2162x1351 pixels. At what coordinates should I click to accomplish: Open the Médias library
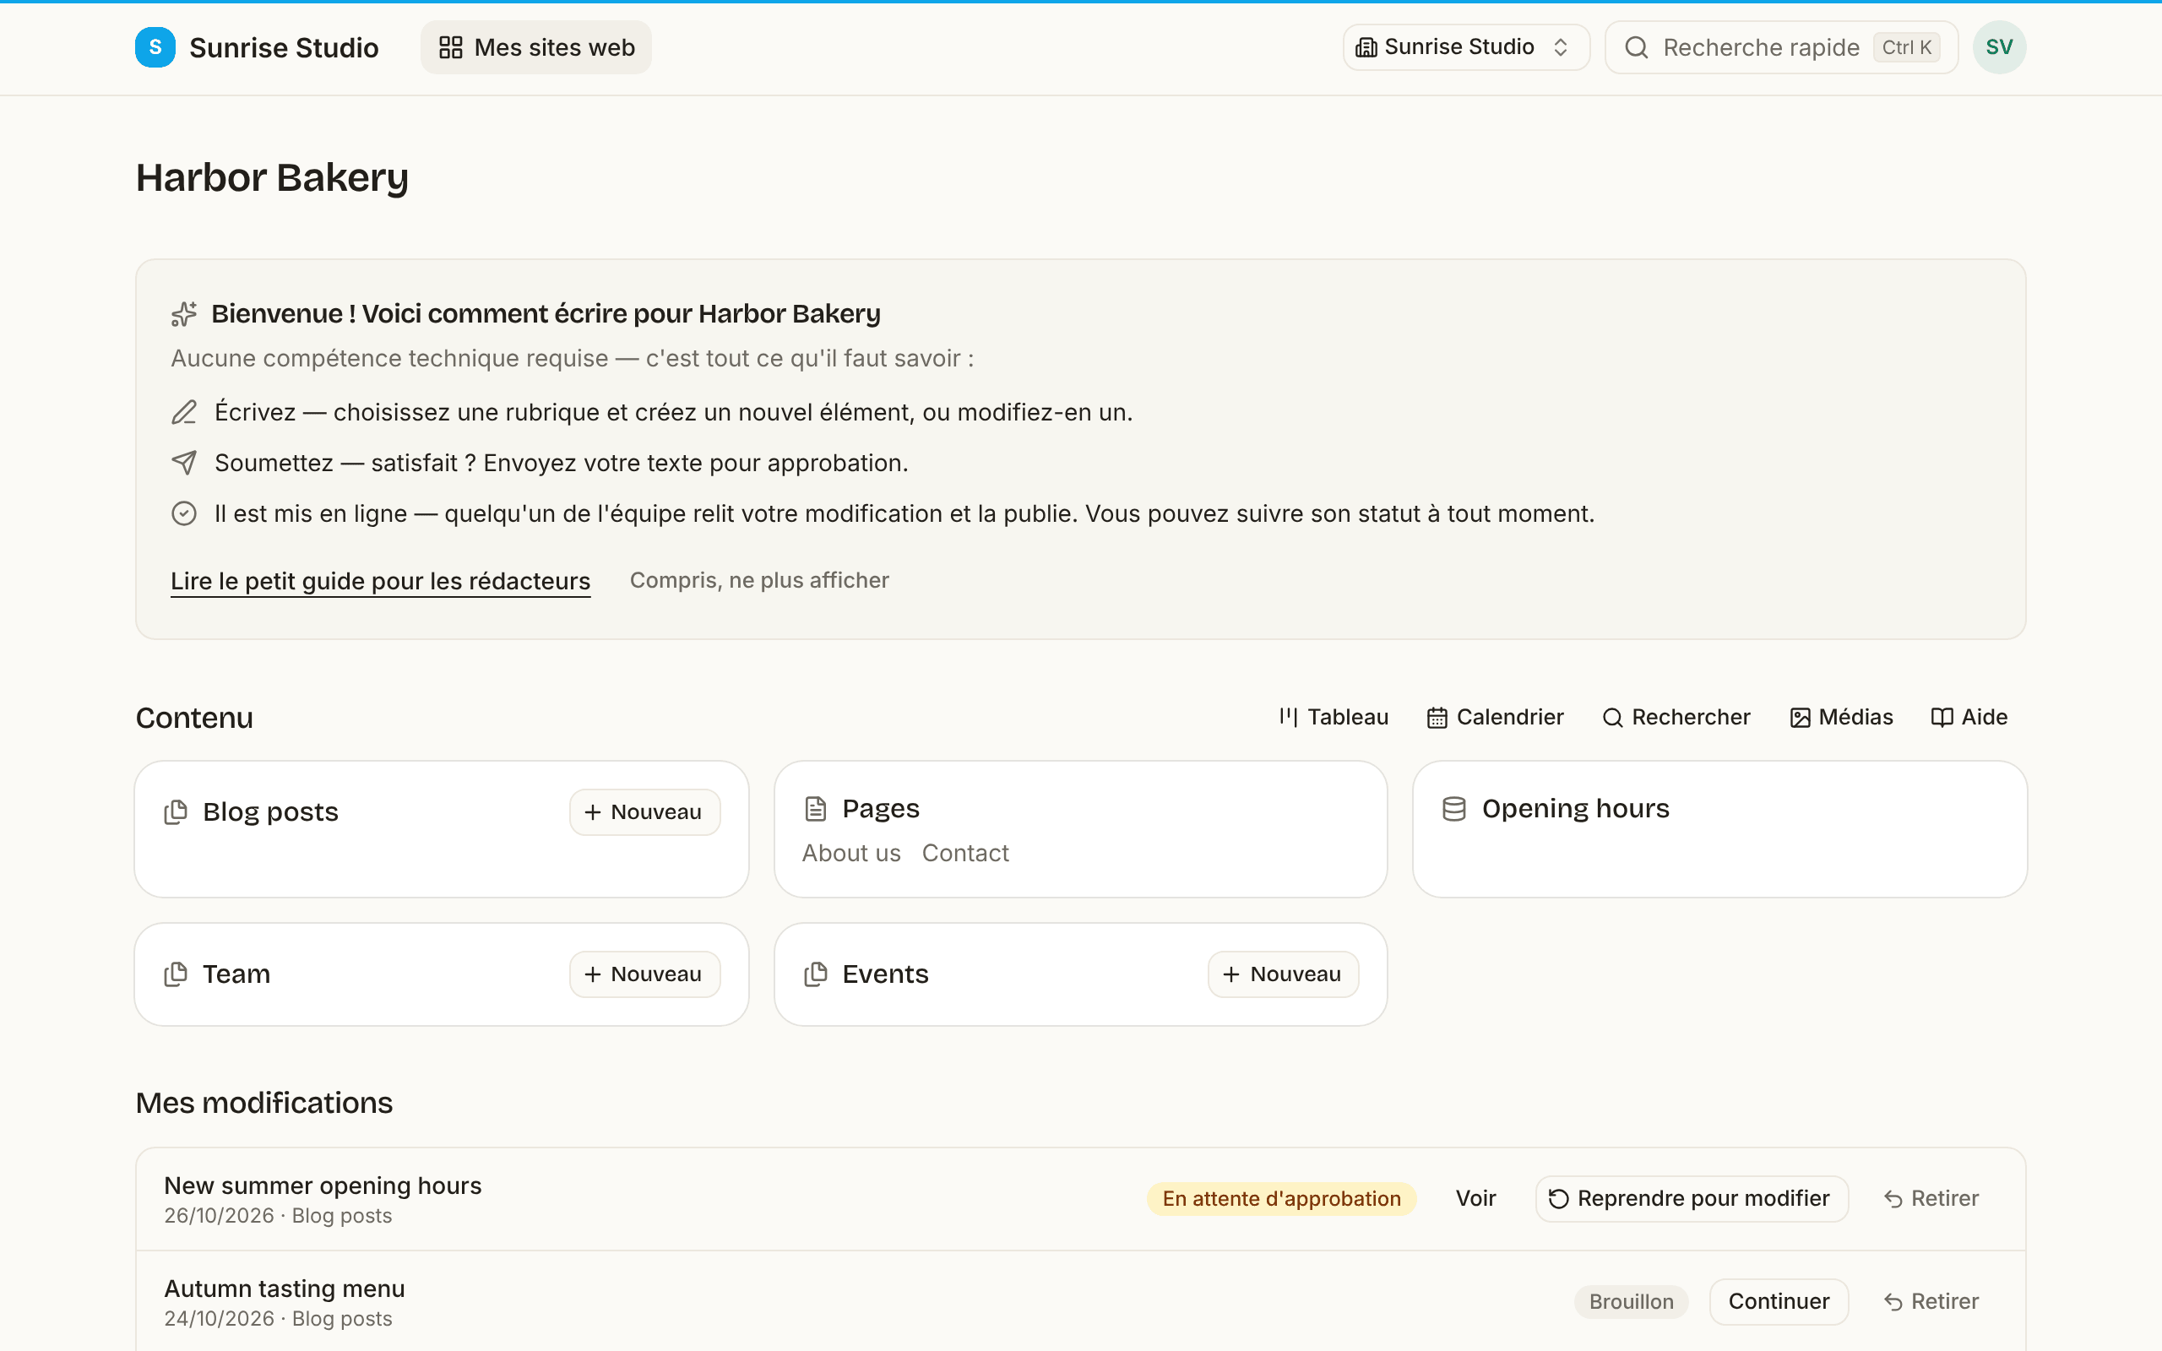click(x=1840, y=718)
